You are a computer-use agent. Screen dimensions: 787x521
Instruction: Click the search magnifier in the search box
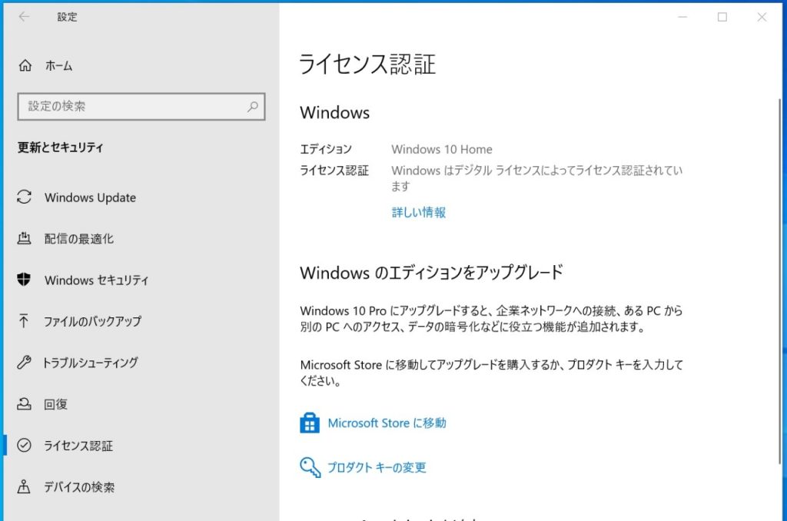coord(253,107)
